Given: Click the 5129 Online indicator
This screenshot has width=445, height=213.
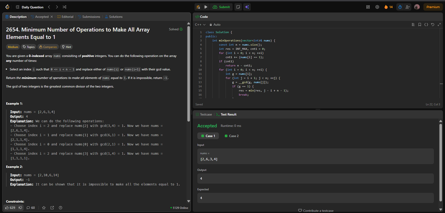Looking at the screenshot, I should pos(179,208).
